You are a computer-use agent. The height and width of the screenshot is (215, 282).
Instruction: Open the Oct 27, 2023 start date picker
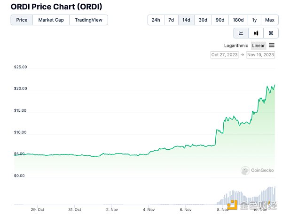225,55
